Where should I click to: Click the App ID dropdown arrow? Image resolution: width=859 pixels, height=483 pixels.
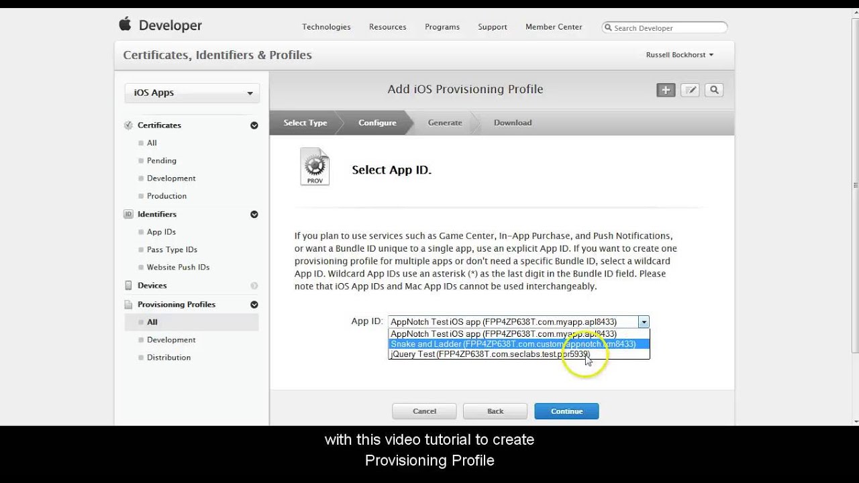644,322
